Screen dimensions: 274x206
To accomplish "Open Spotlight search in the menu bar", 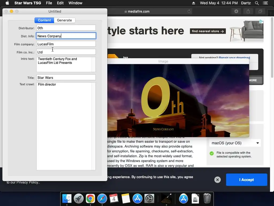I will [257, 3].
